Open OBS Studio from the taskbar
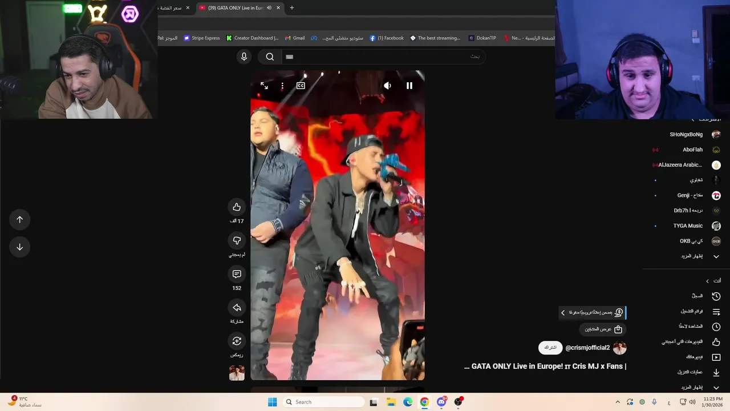Viewport: 730px width, 411px height. click(x=458, y=402)
